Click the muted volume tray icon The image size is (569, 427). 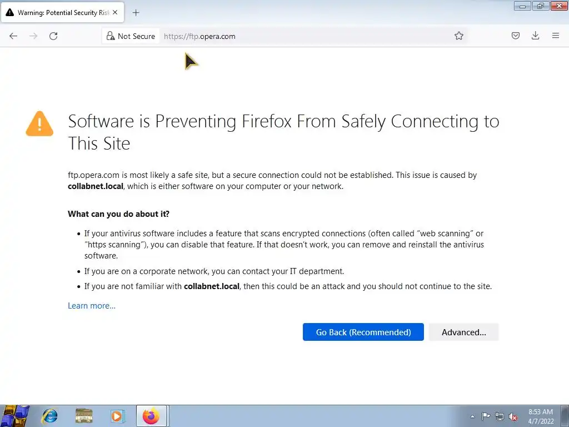pos(513,416)
